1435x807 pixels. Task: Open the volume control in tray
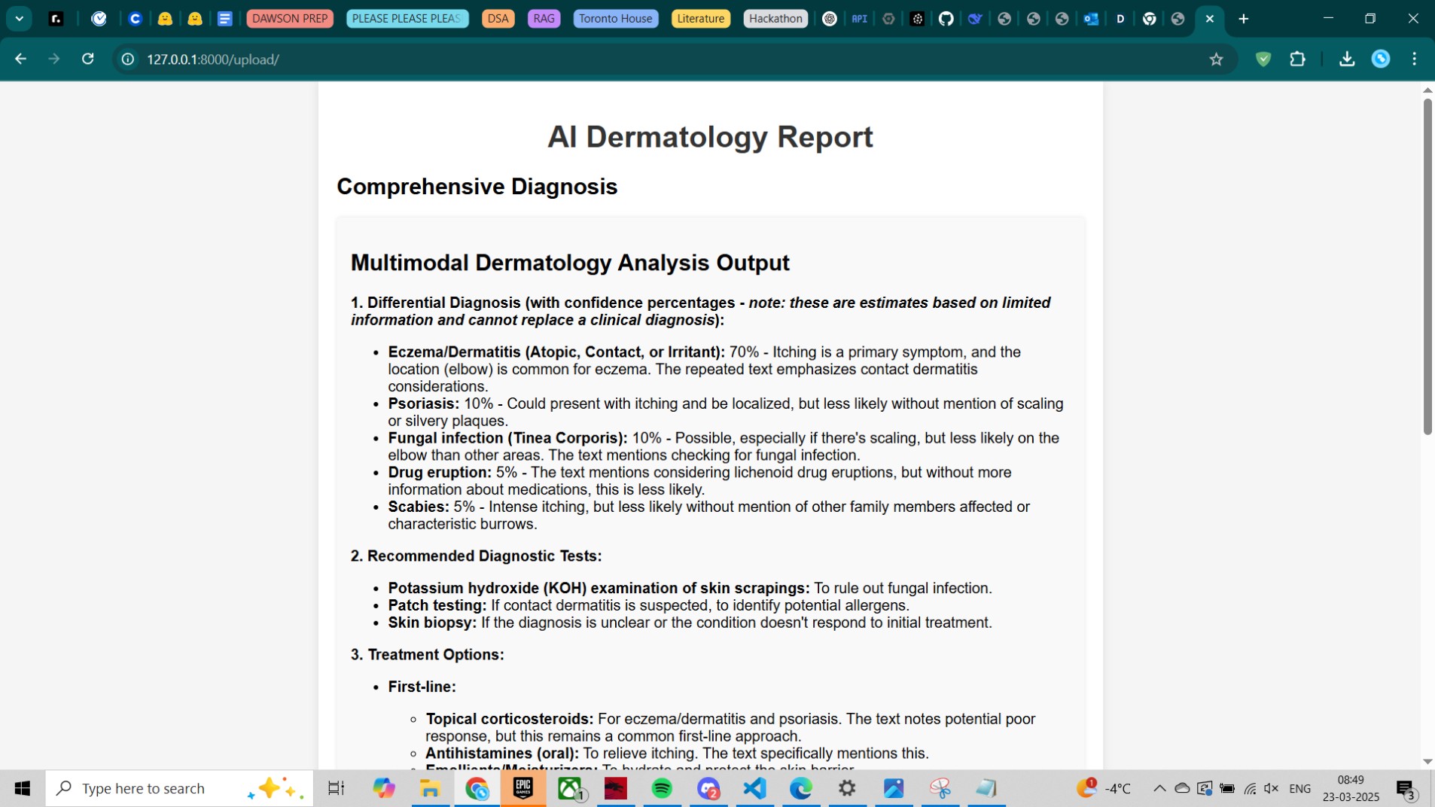(1272, 788)
